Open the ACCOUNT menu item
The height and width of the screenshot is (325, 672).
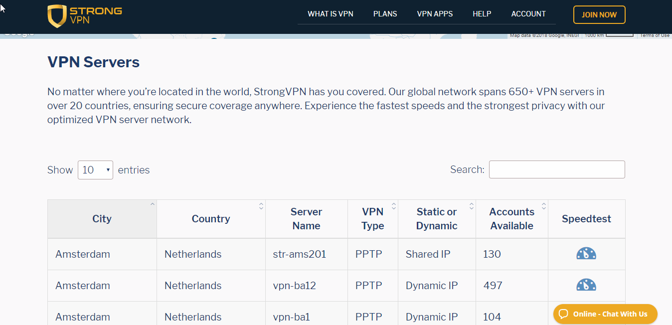tap(528, 14)
